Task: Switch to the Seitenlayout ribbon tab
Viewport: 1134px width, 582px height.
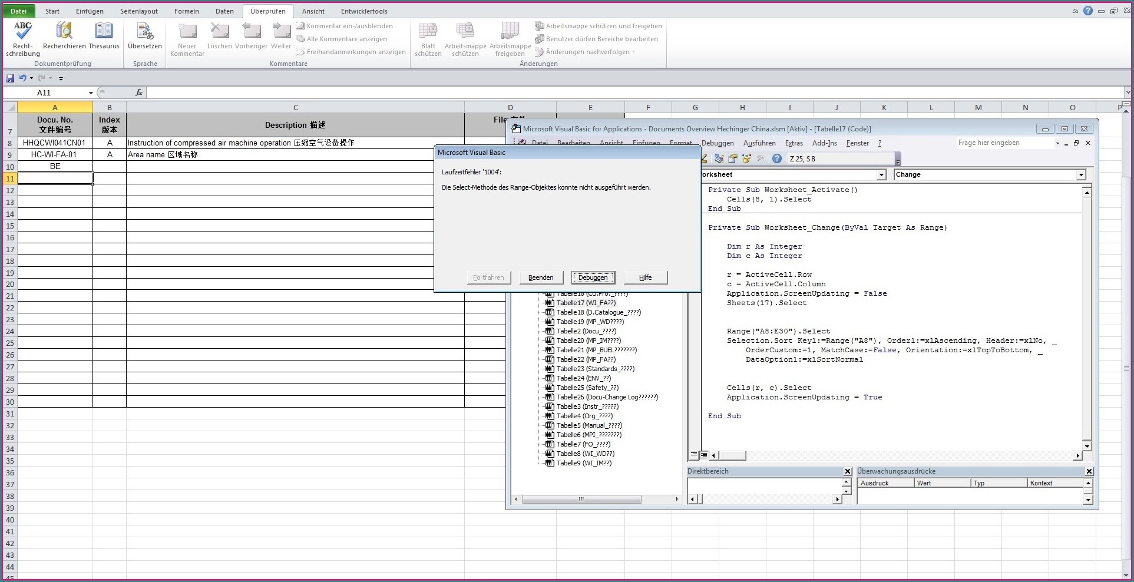Action: [x=139, y=11]
